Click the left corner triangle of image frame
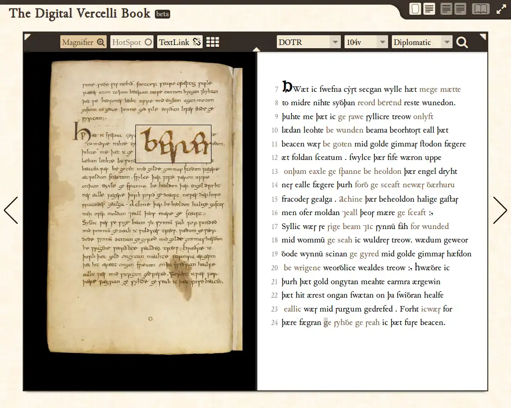Viewport: 511px width, 408px height. [27, 37]
